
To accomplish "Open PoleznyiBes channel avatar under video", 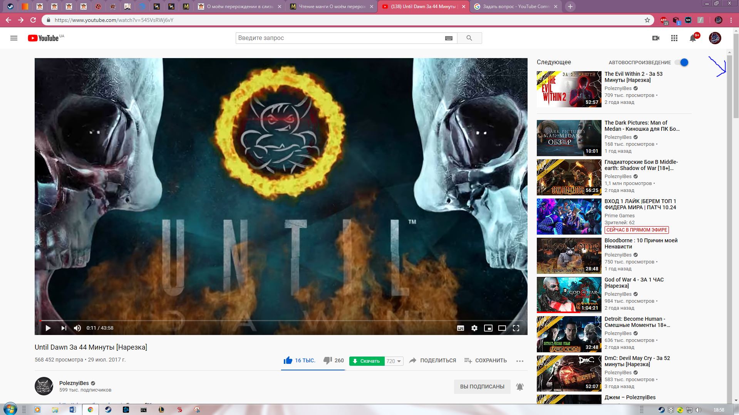I will [44, 386].
